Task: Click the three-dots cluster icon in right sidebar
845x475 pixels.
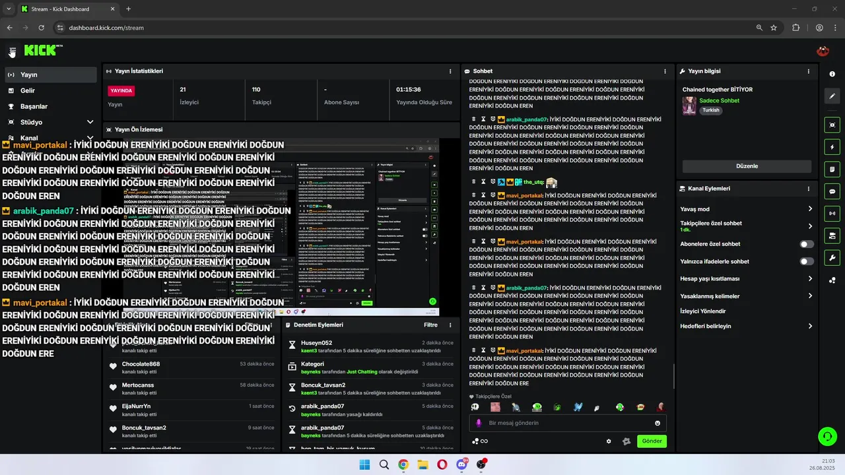Action: [x=832, y=280]
